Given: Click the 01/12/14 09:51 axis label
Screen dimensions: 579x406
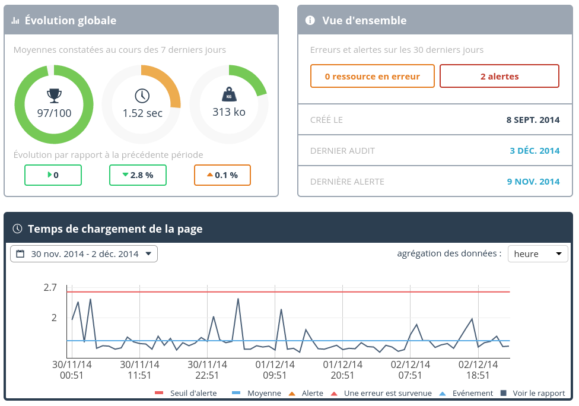Looking at the screenshot, I should pos(275,370).
